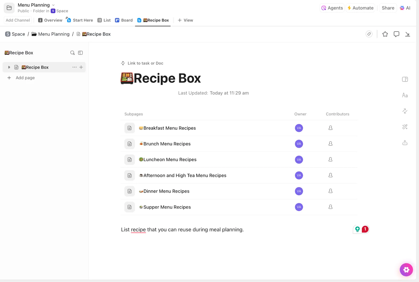Open Brunch Menu Recipes subpage
Viewport: 419px width, 282px height.
tap(165, 144)
